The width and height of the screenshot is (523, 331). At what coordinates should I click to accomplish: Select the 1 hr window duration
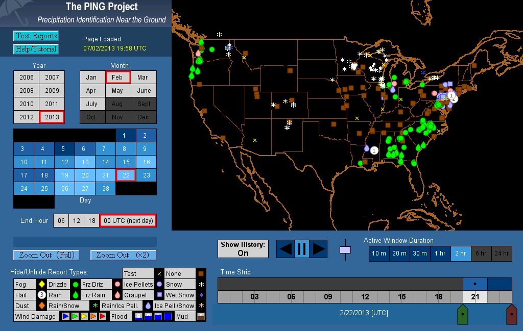(x=440, y=253)
